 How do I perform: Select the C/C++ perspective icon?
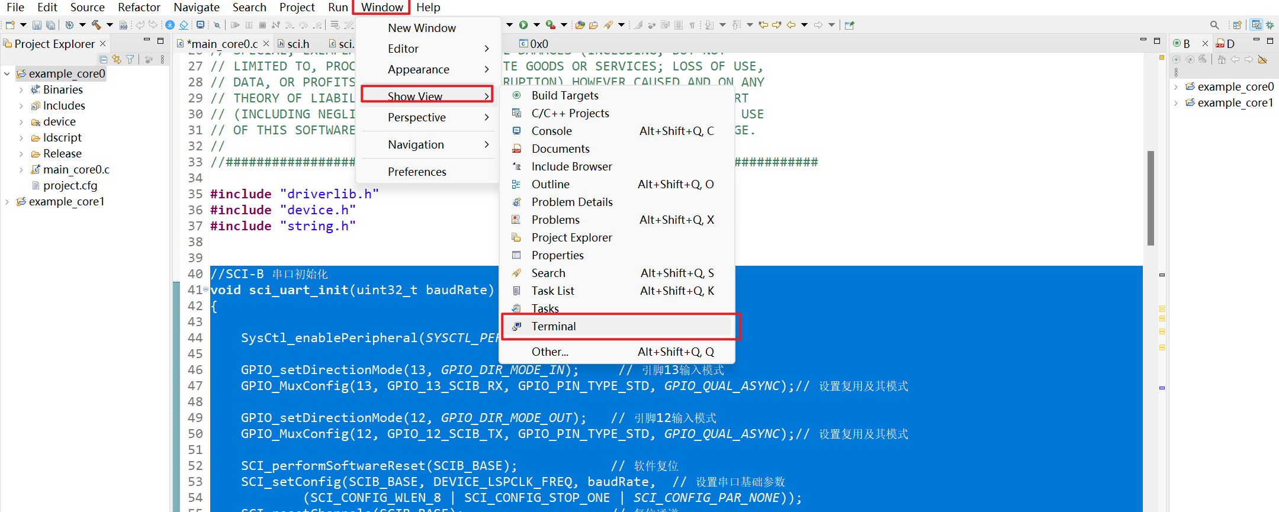point(1256,25)
